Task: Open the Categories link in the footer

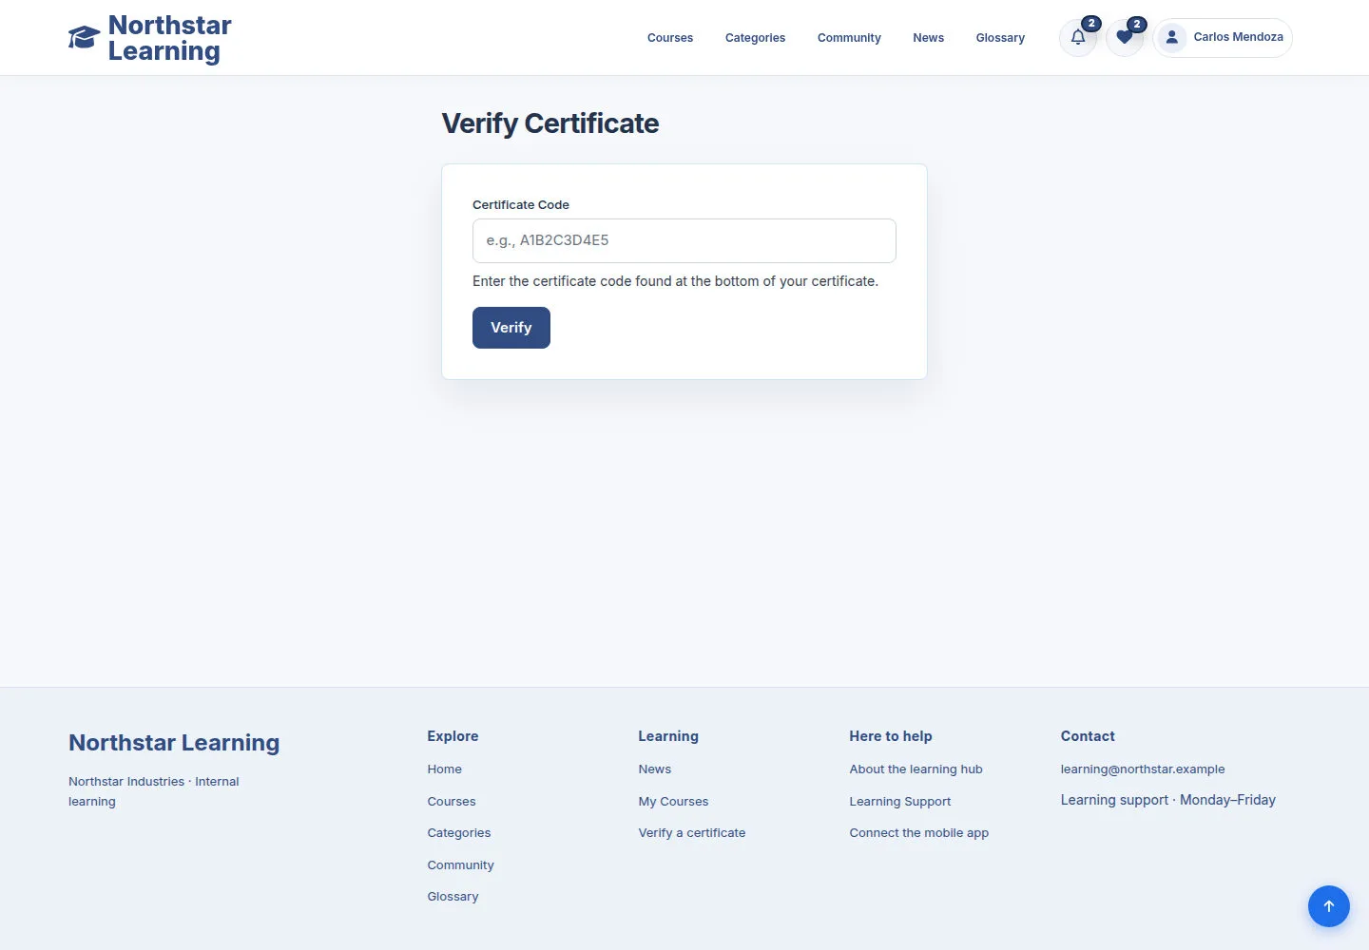Action: pyautogui.click(x=459, y=833)
